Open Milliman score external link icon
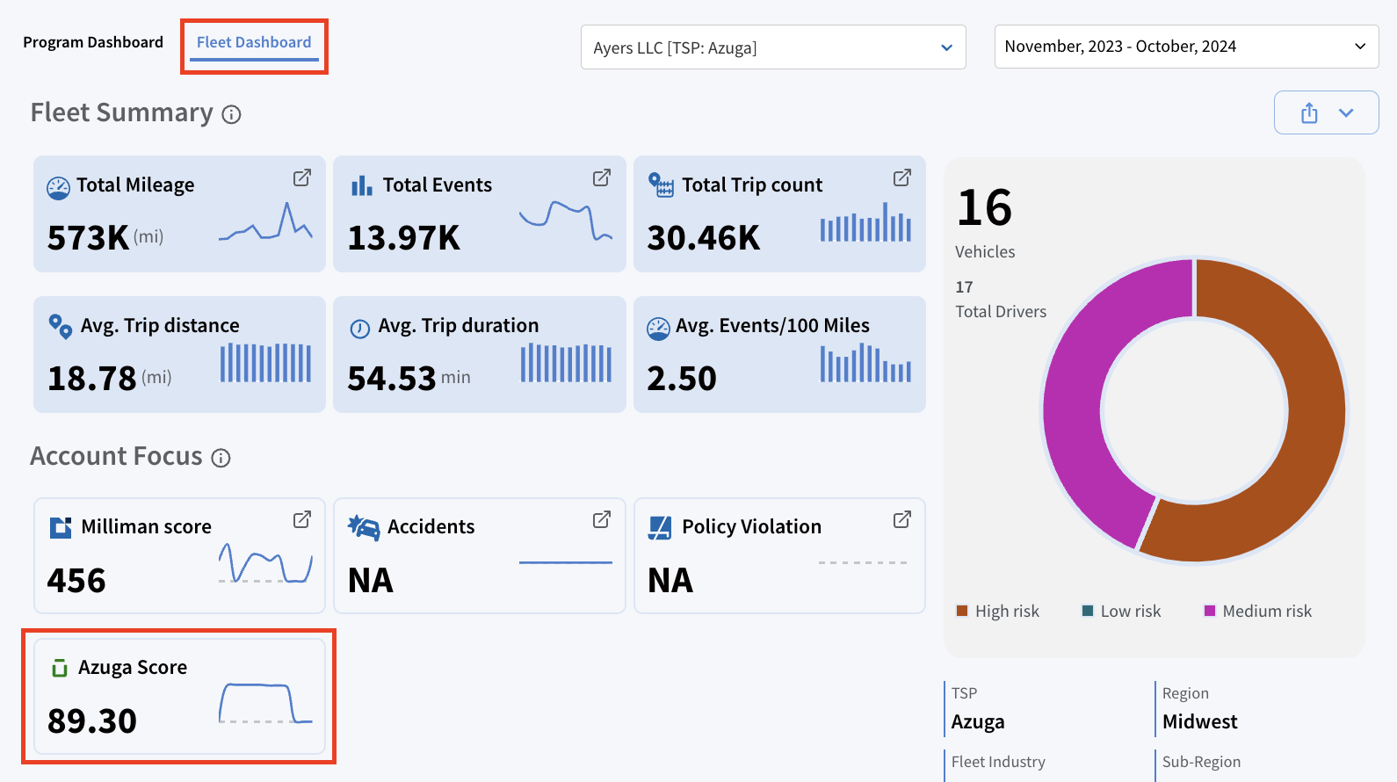 click(302, 519)
